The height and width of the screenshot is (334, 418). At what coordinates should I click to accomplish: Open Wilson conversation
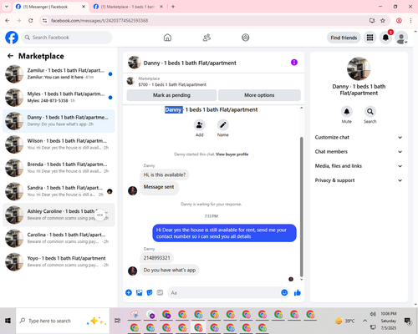59,144
